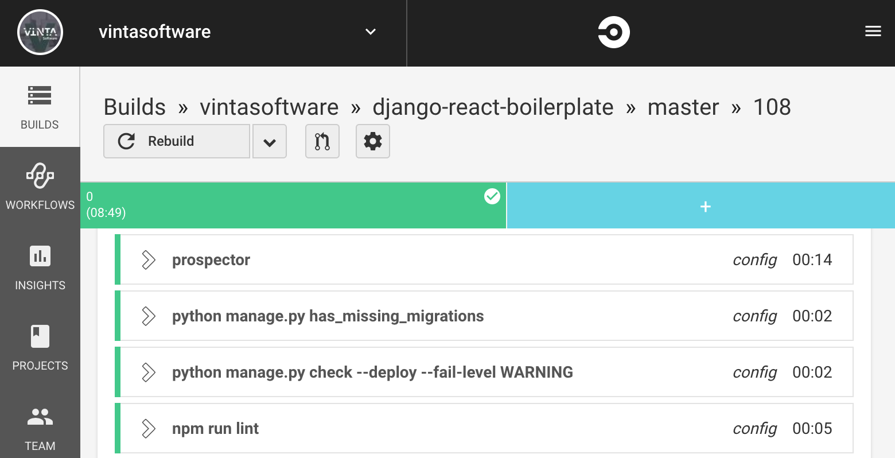Expand the prospector step
Viewport: 895px width, 458px height.
point(149,260)
